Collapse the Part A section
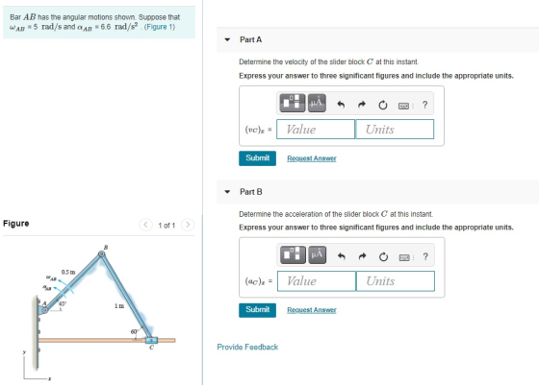The height and width of the screenshot is (385, 539). [x=227, y=39]
